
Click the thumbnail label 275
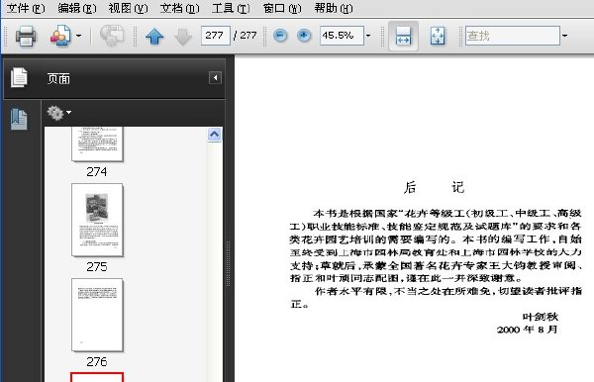[97, 267]
